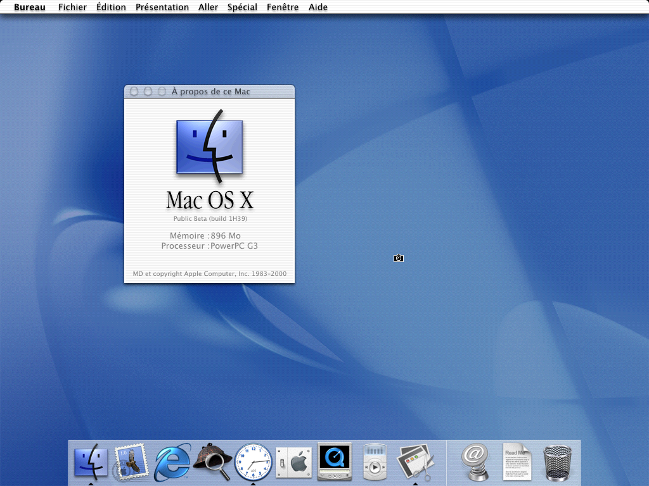Screen dimensions: 649x486
Task: Open the Spécial menu
Action: (242, 7)
